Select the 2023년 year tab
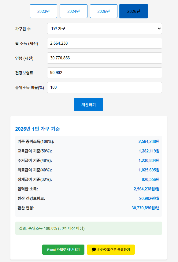Viewport: 178px width, 262px height. [x=43, y=11]
